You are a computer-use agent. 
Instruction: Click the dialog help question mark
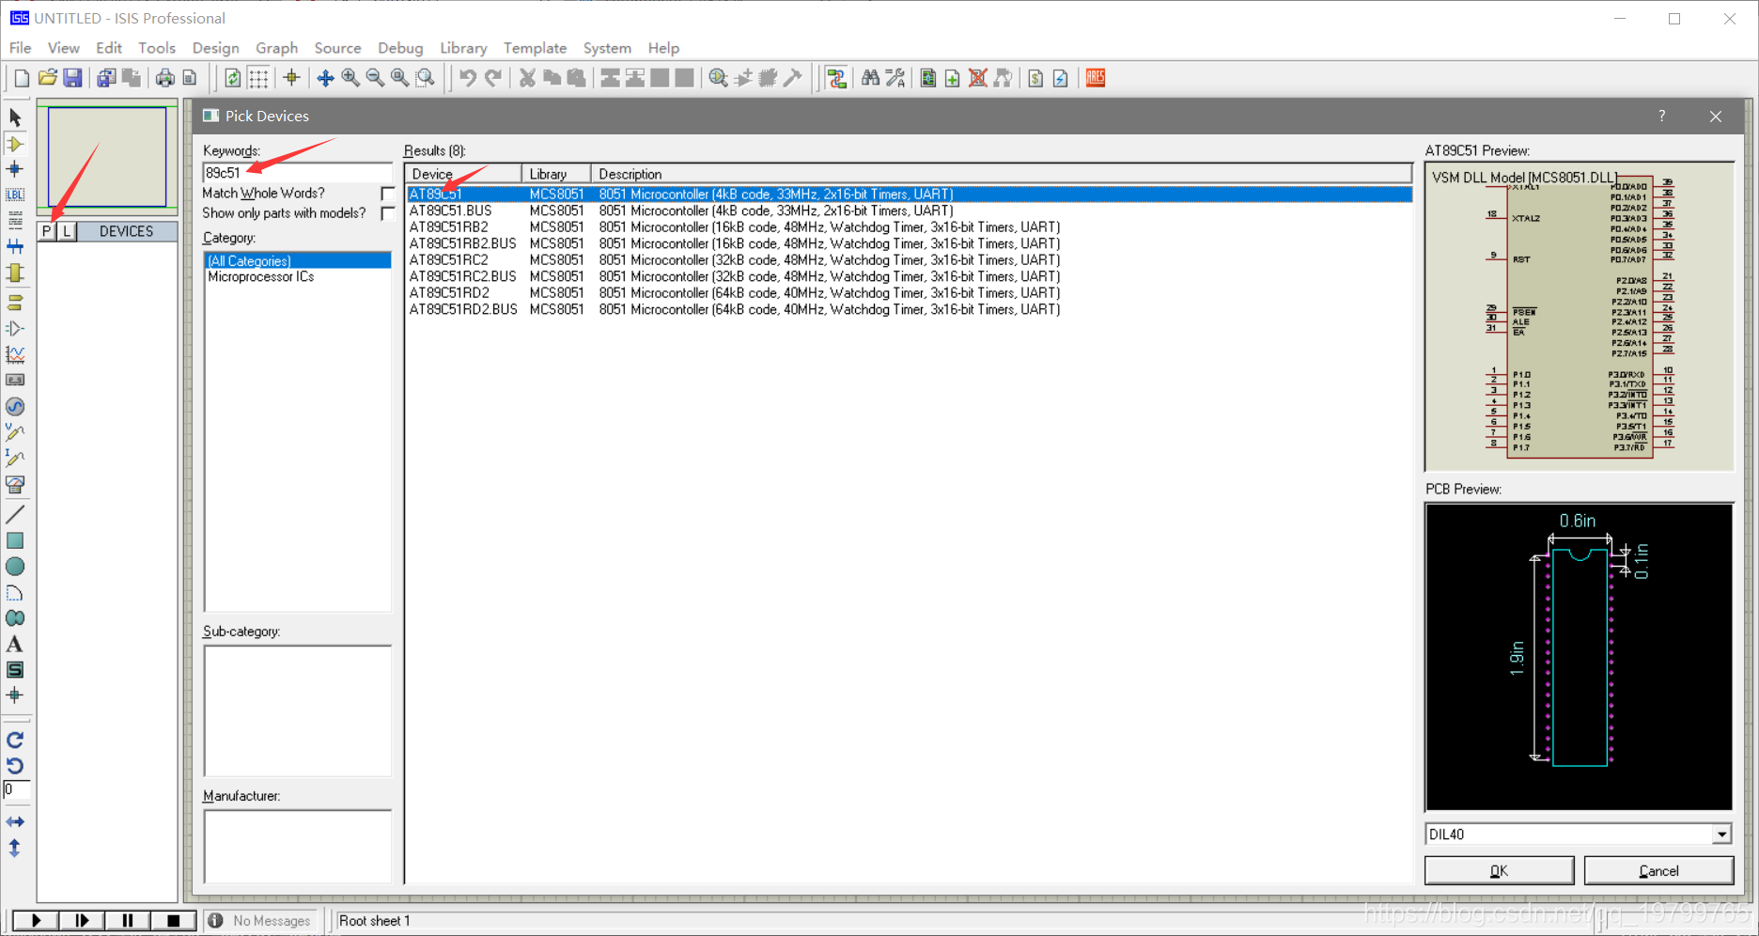pos(1661,116)
